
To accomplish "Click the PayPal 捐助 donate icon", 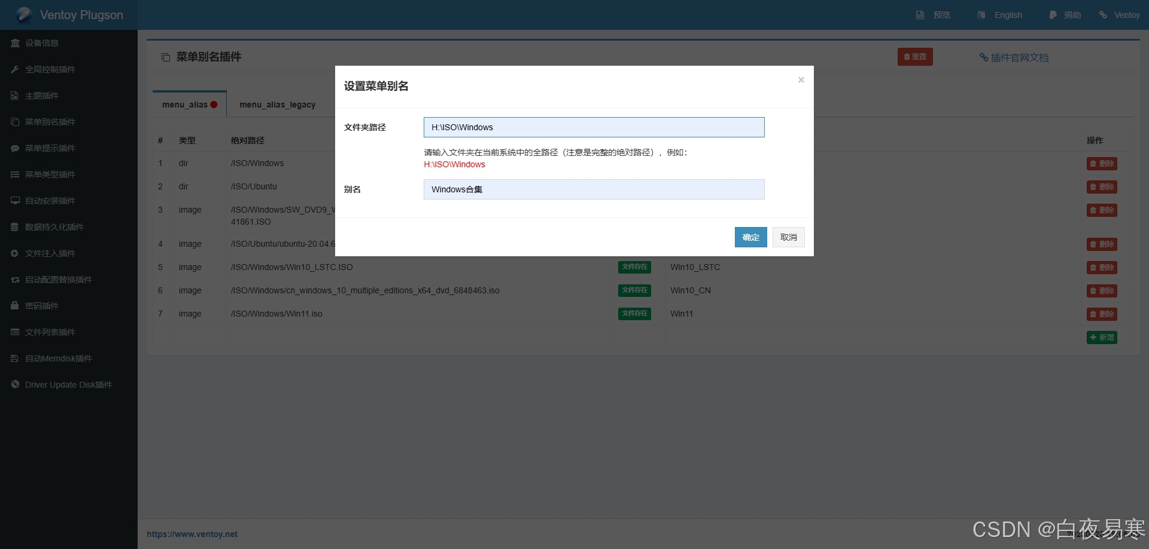I will point(1053,15).
